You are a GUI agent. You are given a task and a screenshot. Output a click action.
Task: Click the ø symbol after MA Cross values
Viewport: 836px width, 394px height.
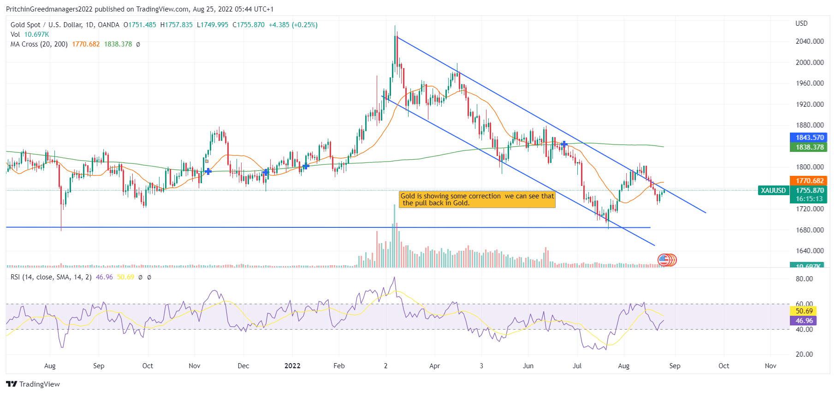[138, 44]
